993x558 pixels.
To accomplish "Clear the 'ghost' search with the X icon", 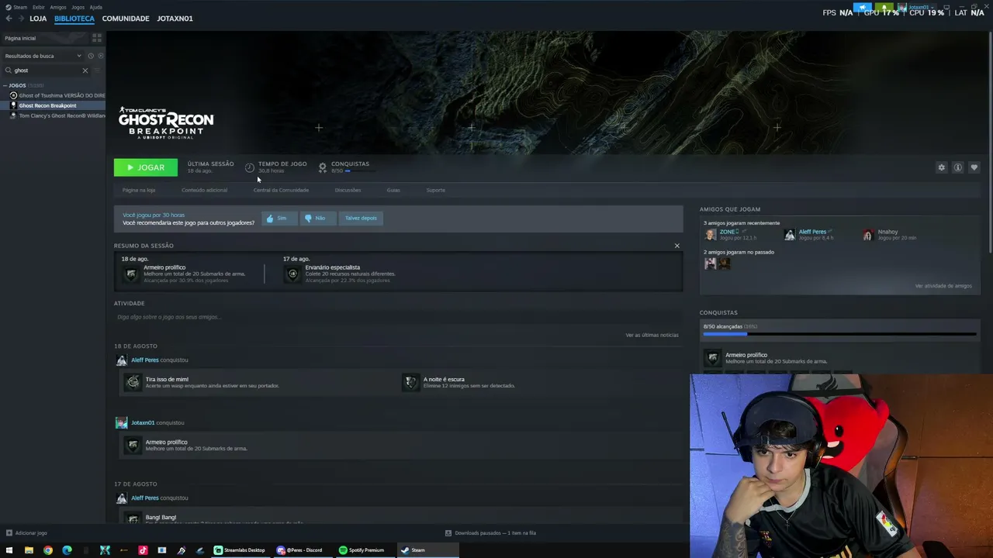I will coord(85,71).
